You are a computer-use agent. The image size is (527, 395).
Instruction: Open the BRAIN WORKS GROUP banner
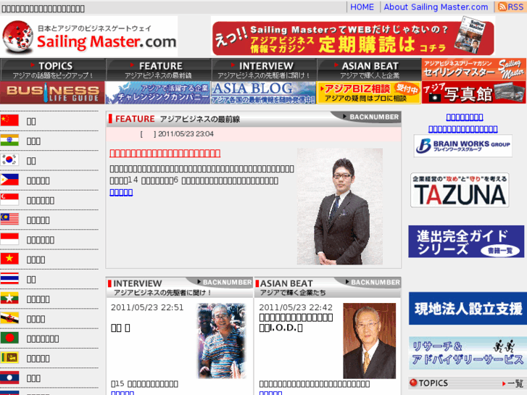click(463, 146)
